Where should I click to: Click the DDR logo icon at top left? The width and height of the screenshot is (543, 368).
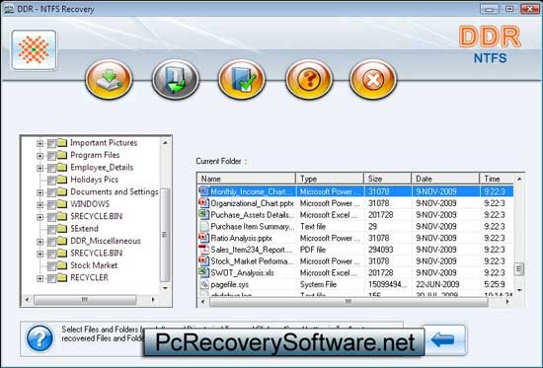(34, 50)
